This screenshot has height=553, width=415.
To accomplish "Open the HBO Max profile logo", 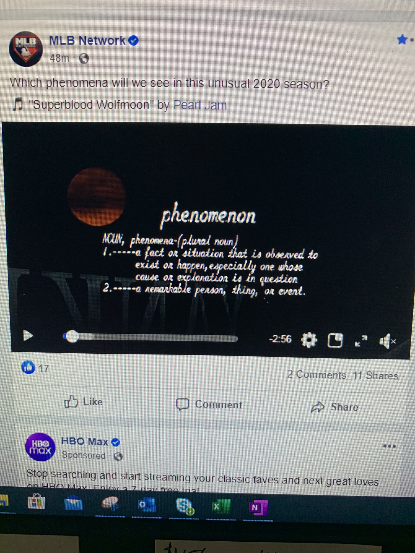I will (40, 447).
